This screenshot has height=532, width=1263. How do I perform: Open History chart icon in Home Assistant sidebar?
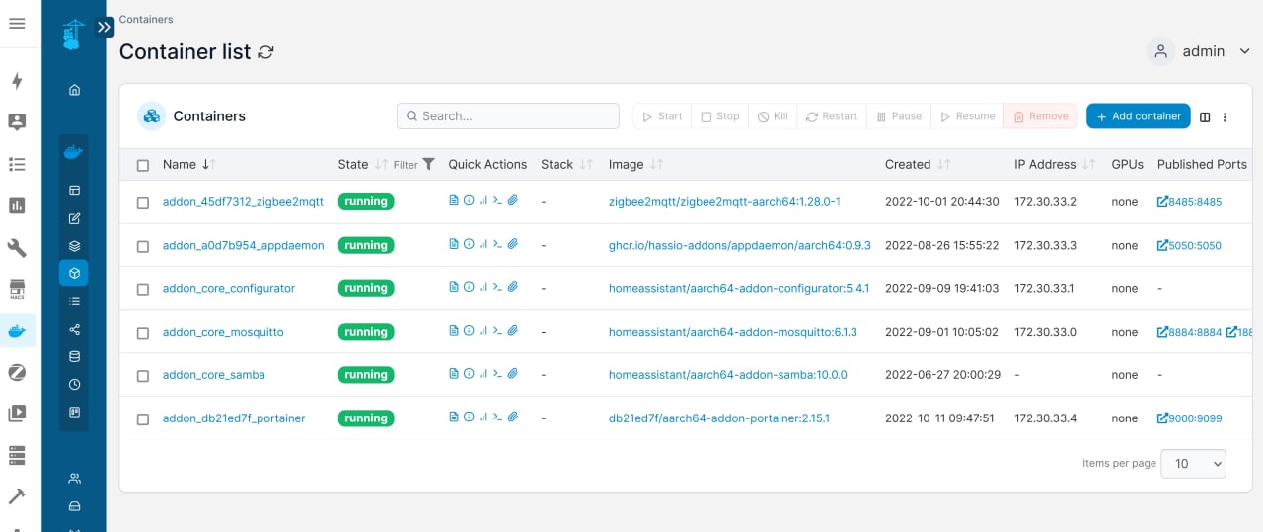(x=17, y=205)
